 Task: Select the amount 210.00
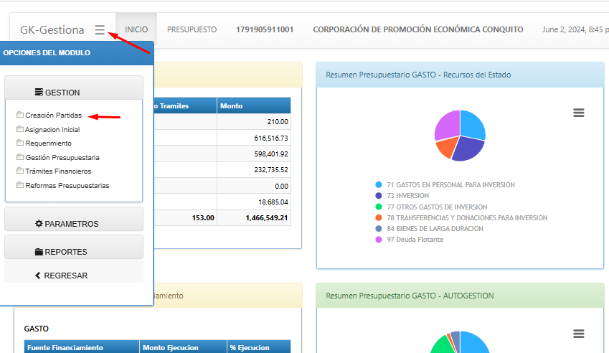[278, 122]
